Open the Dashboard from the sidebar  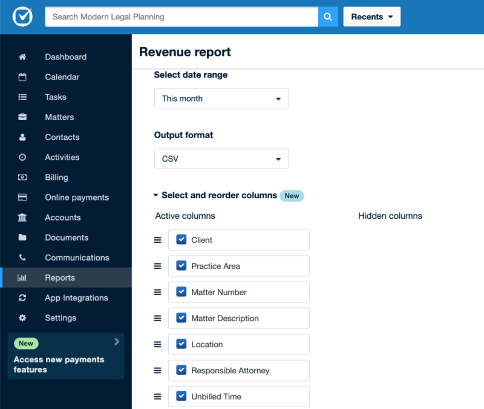[x=22, y=56]
